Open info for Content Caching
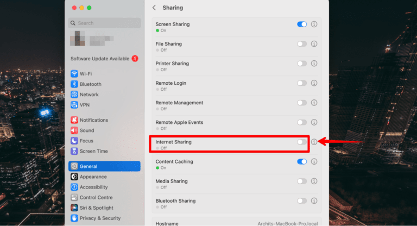Image resolution: width=417 pixels, height=226 pixels. coord(314,161)
